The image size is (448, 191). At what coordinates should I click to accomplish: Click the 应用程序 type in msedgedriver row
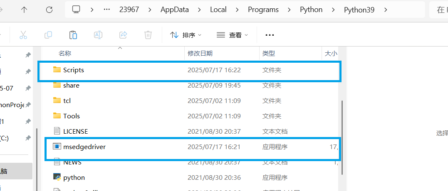click(x=275, y=147)
